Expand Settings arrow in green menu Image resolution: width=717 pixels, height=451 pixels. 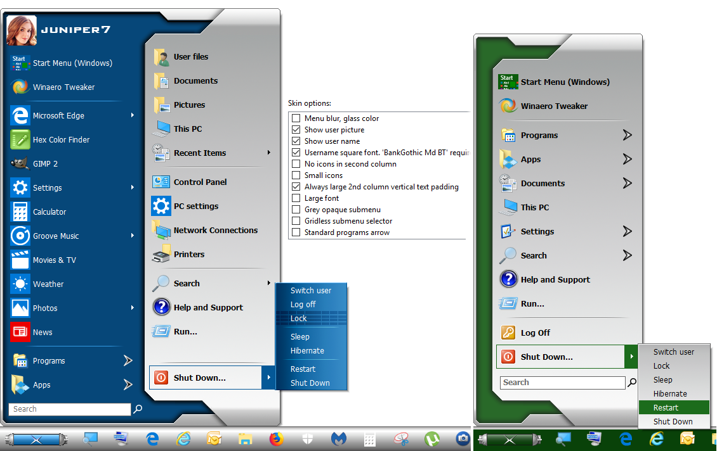tap(627, 231)
